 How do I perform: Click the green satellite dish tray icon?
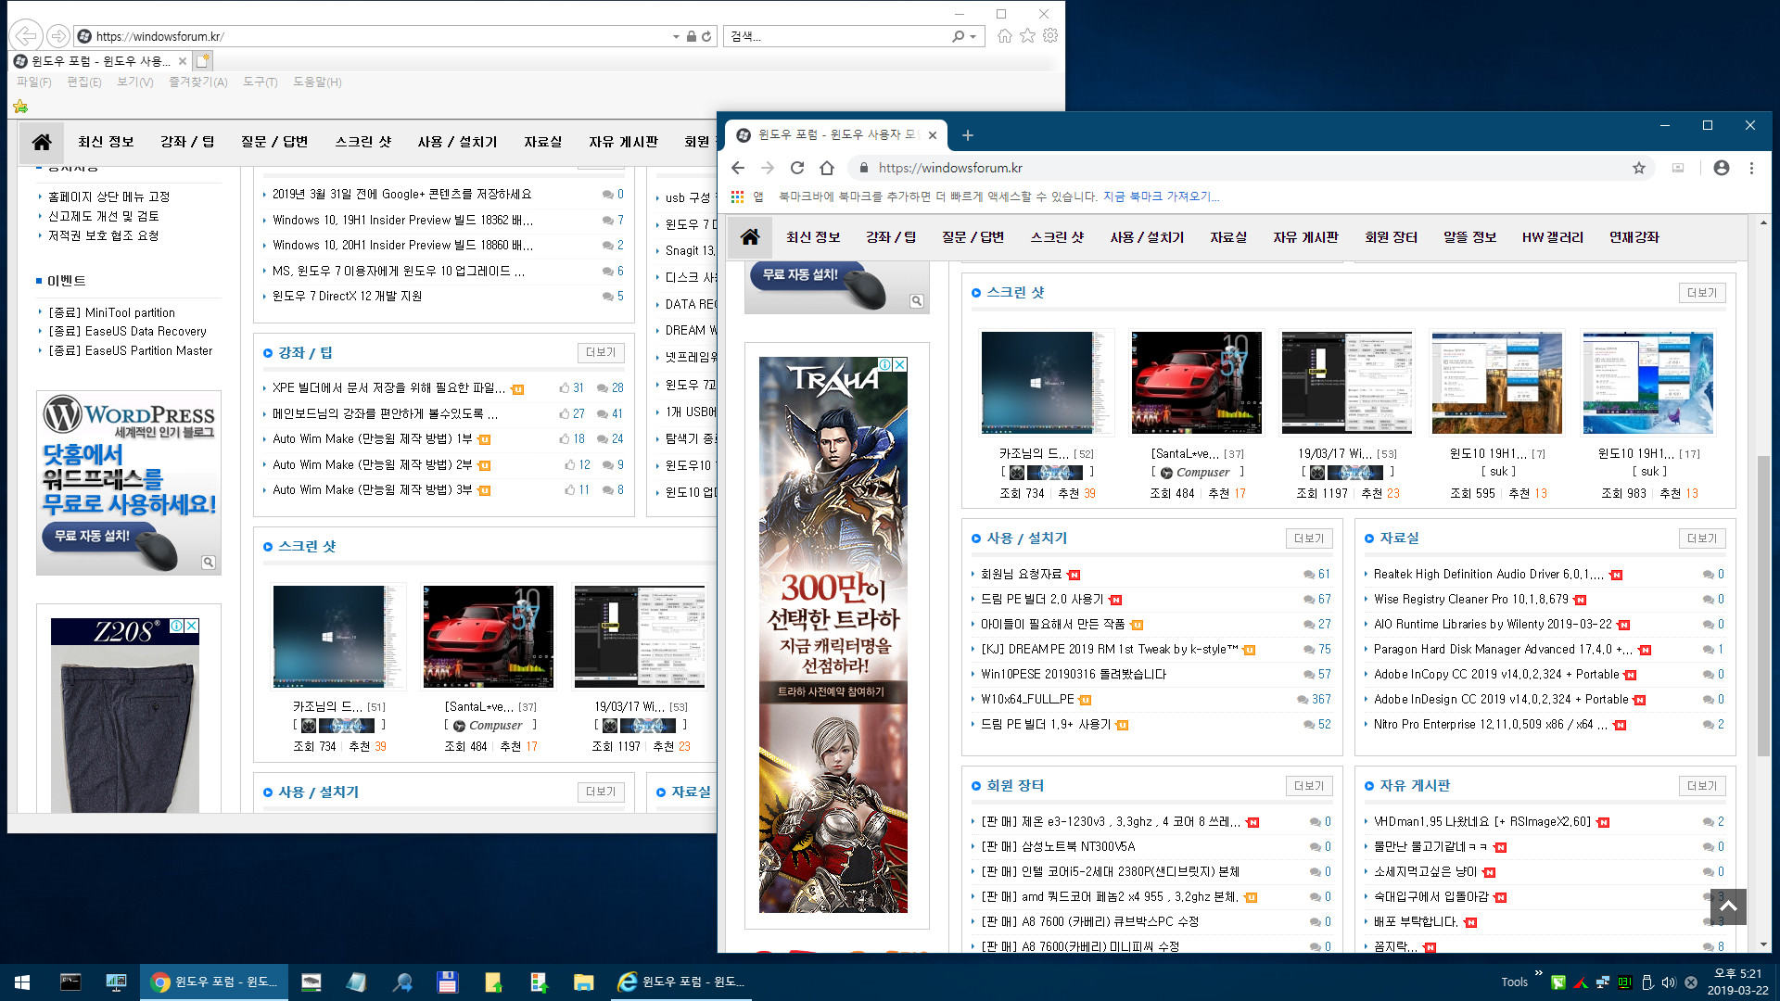coord(1558,982)
